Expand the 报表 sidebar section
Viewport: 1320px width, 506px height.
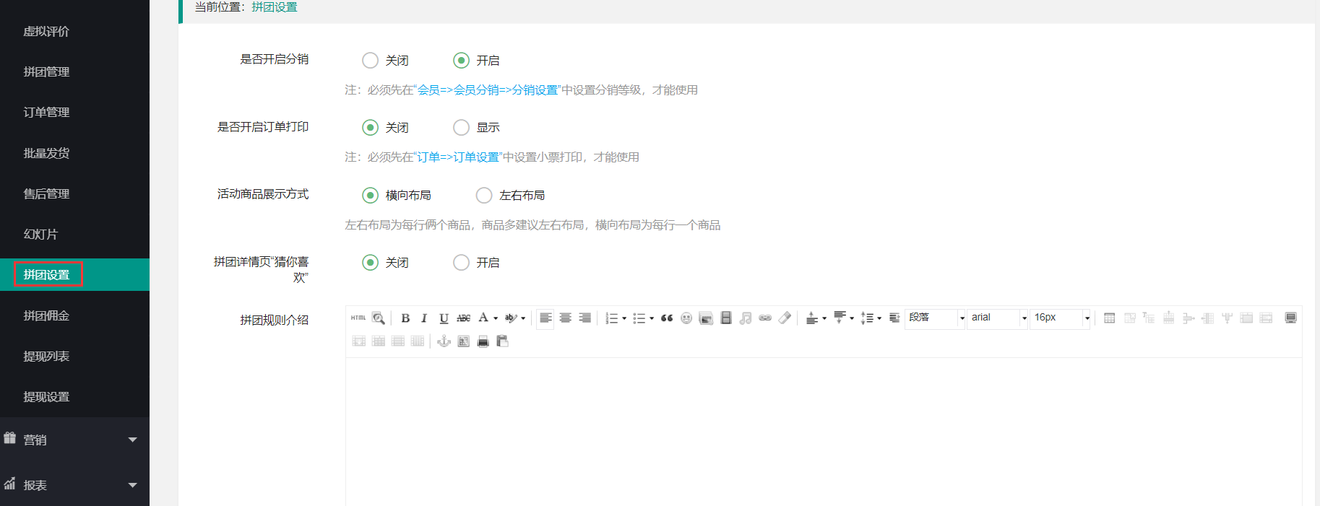click(132, 485)
